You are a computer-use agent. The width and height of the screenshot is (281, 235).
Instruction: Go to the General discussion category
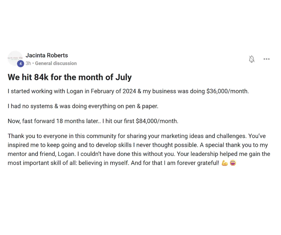tap(56, 63)
